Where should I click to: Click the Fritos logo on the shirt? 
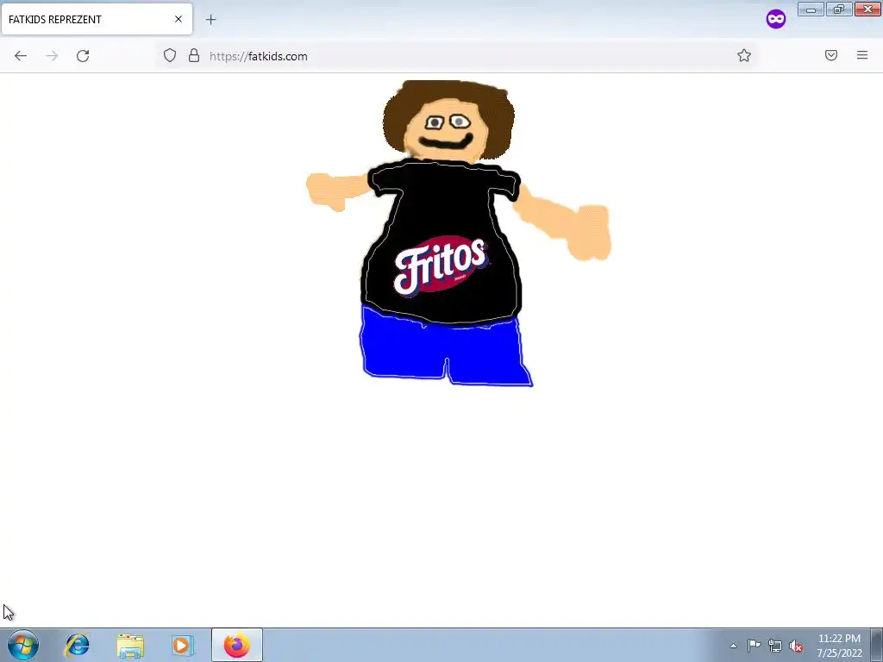[441, 266]
